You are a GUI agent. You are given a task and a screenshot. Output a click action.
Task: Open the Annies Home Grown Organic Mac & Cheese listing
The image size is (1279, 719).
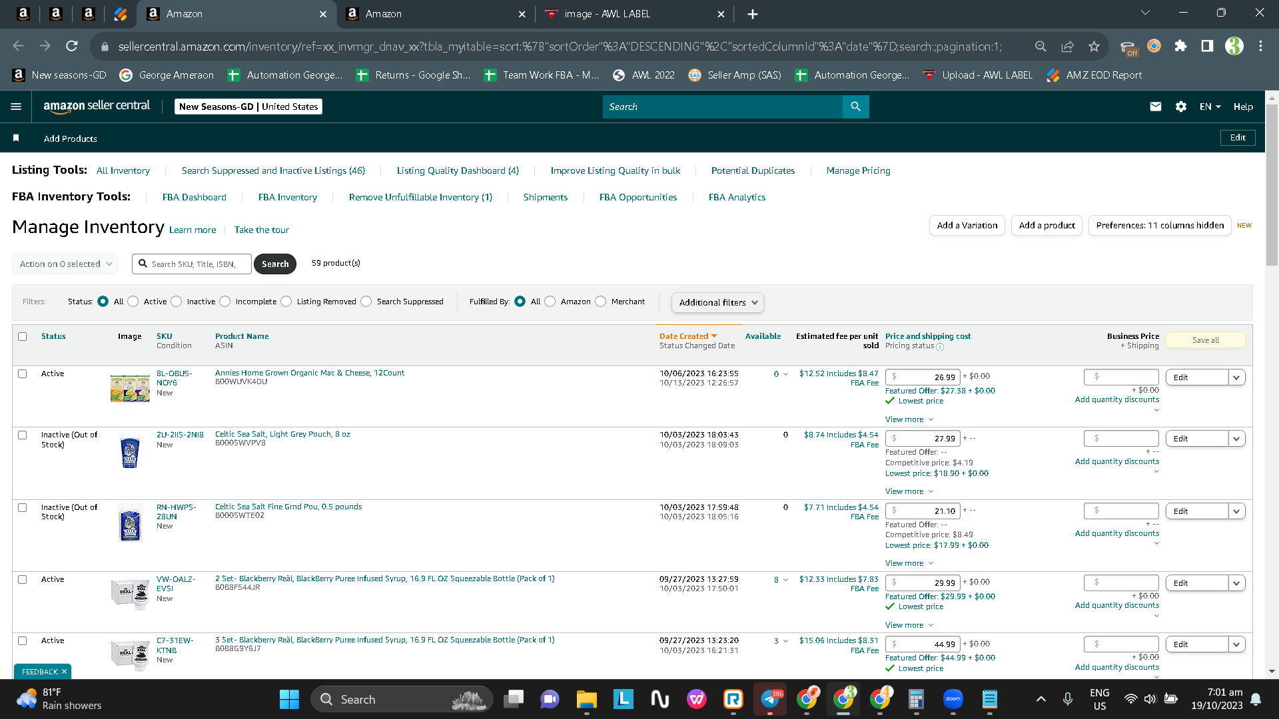[x=310, y=373]
